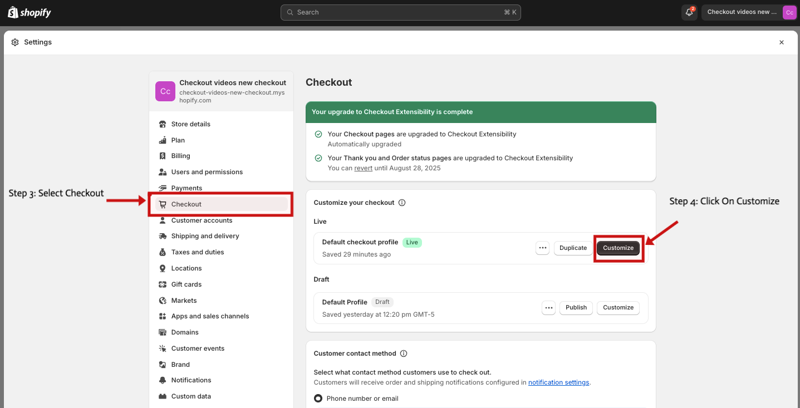The image size is (800, 408).
Task: Open more actions menu for draft Default Profile
Action: tap(548, 308)
